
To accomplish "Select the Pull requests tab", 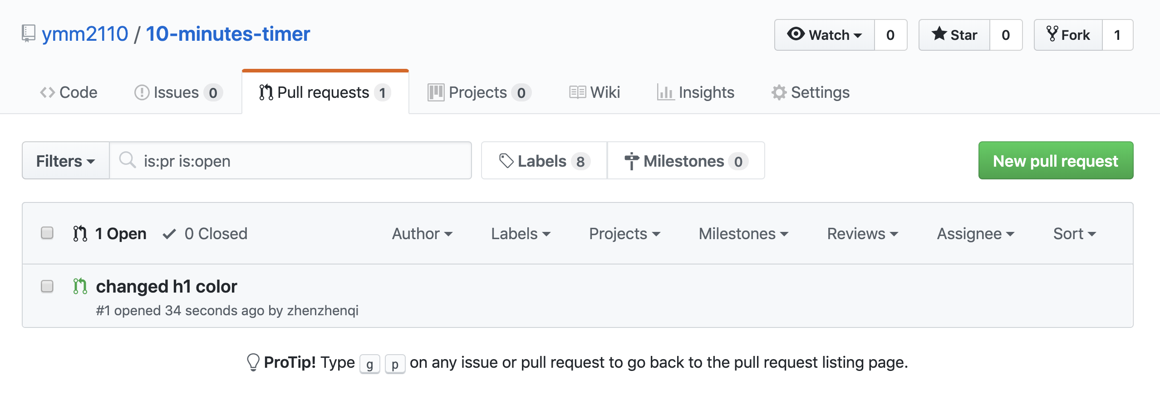I will tap(325, 92).
